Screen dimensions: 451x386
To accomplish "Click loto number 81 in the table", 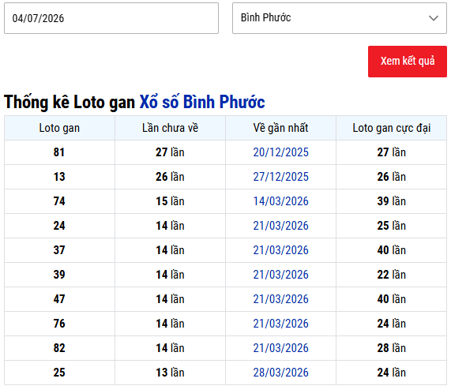I will (x=59, y=152).
